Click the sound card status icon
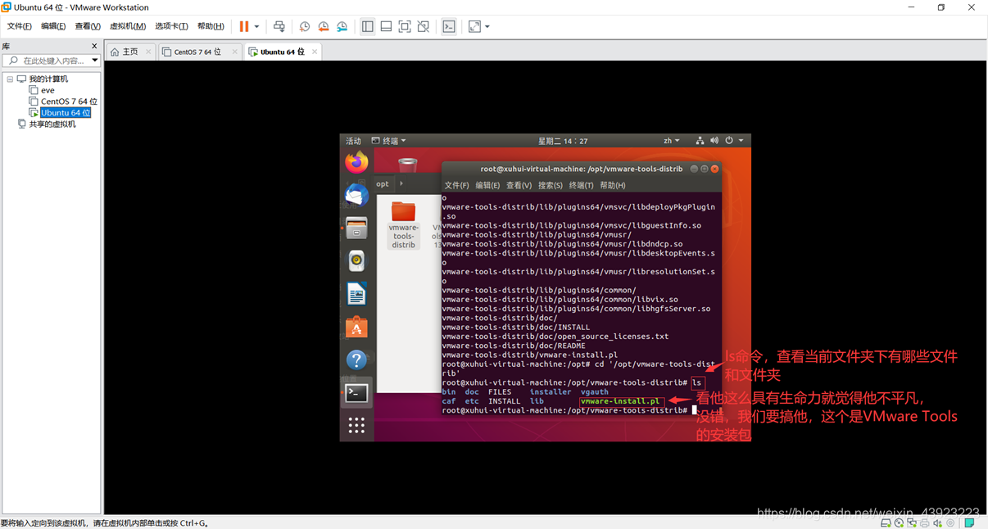The image size is (988, 529). [938, 522]
